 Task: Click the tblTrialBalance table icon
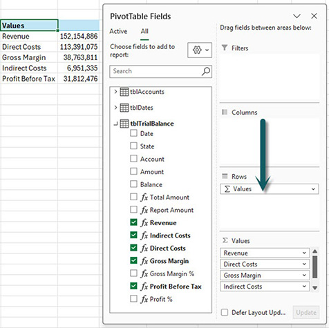click(124, 124)
